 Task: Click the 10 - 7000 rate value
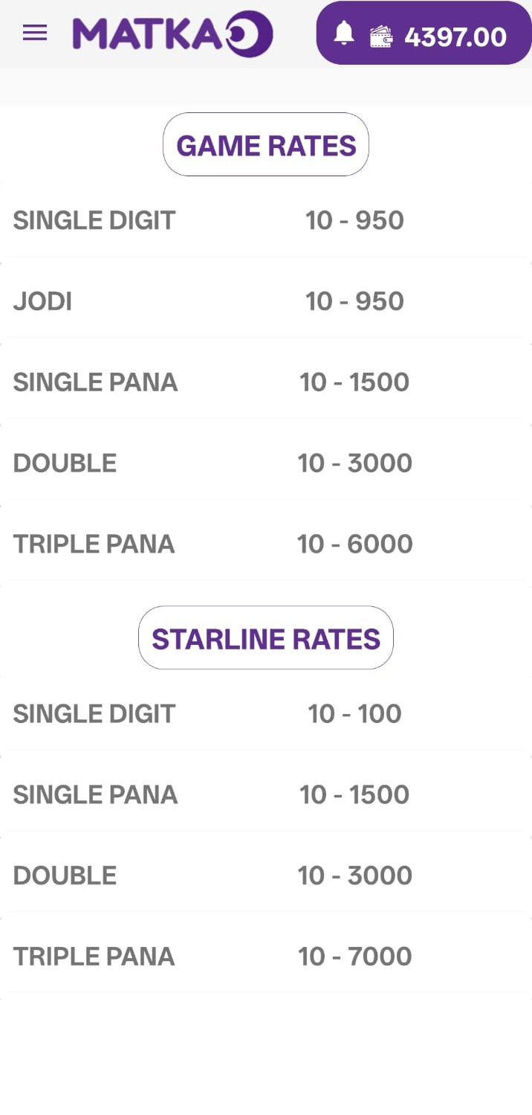tap(354, 957)
